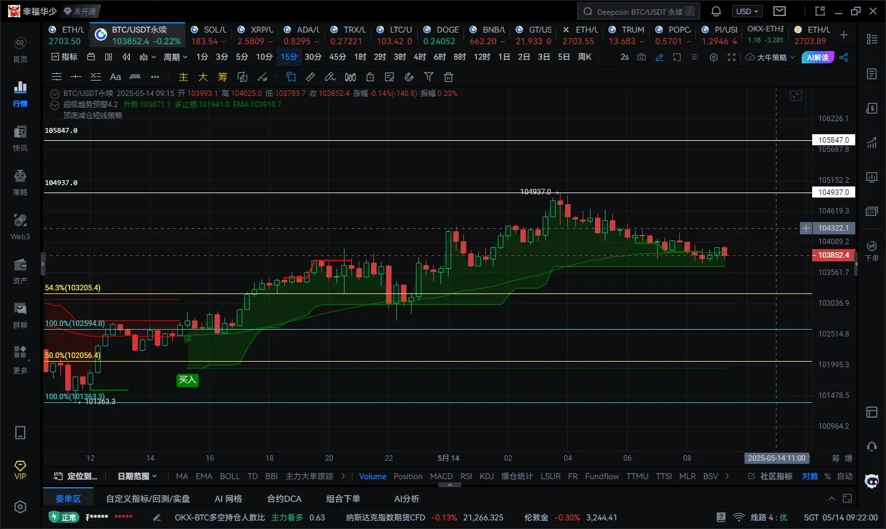Click the share icon next to AI解读

click(x=844, y=57)
